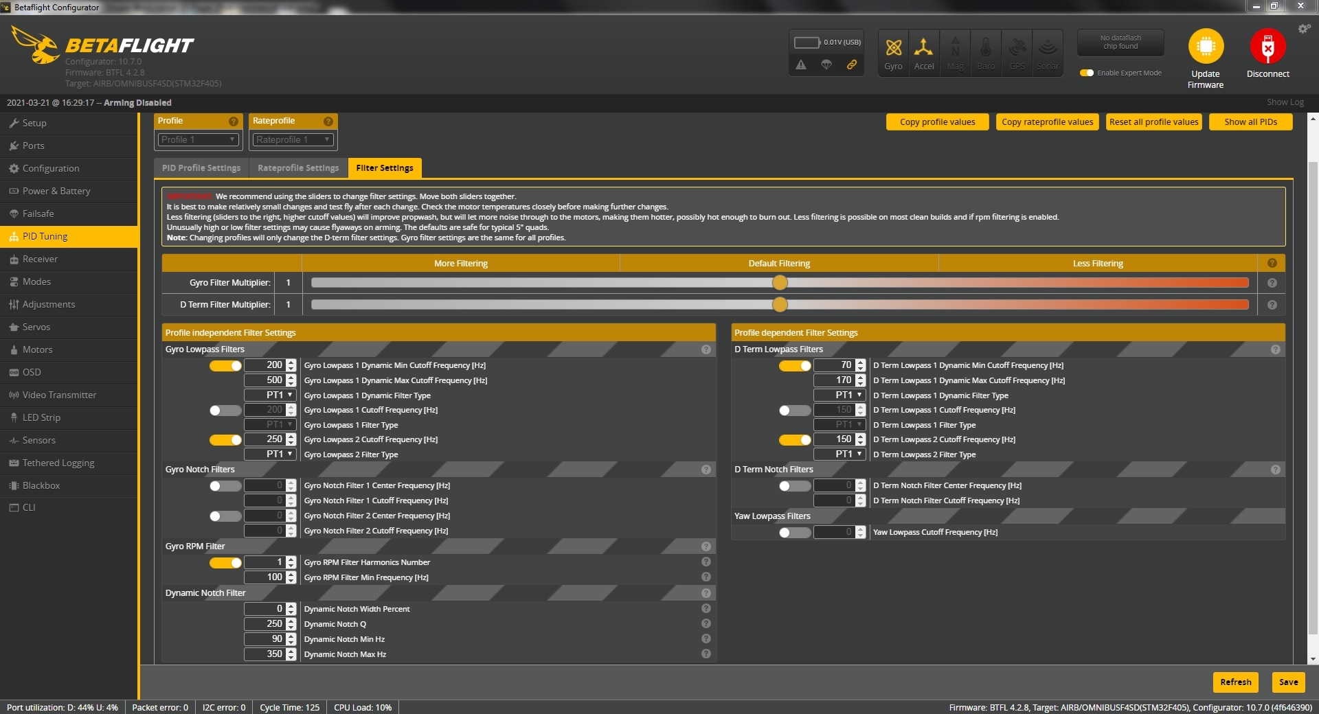Switch to Rateprofile Settings tab
1319x714 pixels.
pyautogui.click(x=298, y=168)
